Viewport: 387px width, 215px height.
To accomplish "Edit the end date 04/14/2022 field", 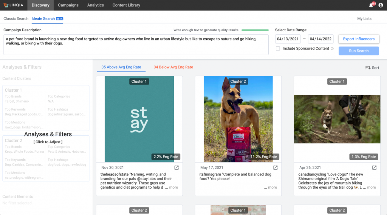I will (320, 39).
